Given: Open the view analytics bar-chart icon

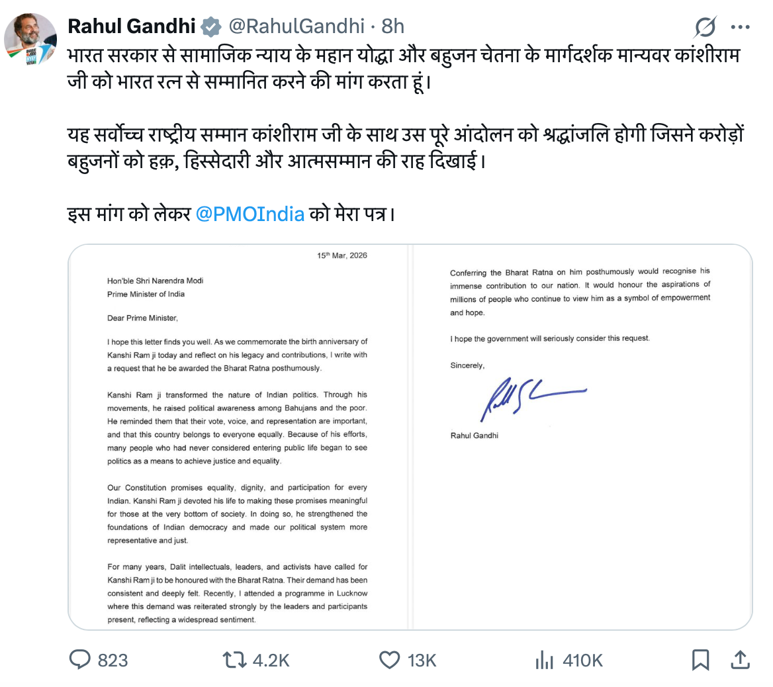Looking at the screenshot, I should point(544,660).
